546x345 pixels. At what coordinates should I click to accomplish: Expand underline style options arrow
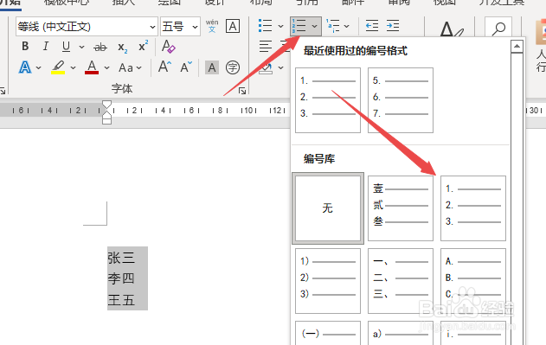[81, 47]
